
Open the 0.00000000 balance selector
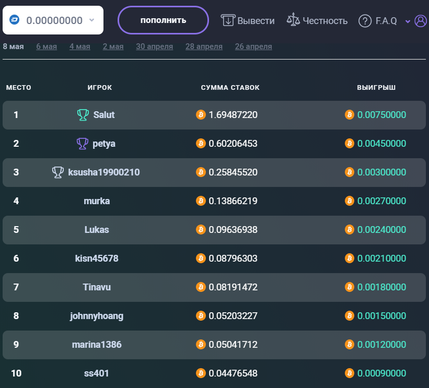[53, 20]
